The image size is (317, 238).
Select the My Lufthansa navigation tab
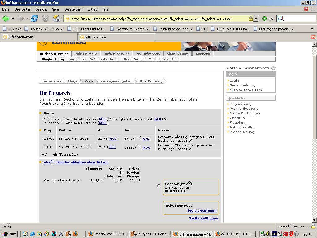tap(148, 54)
